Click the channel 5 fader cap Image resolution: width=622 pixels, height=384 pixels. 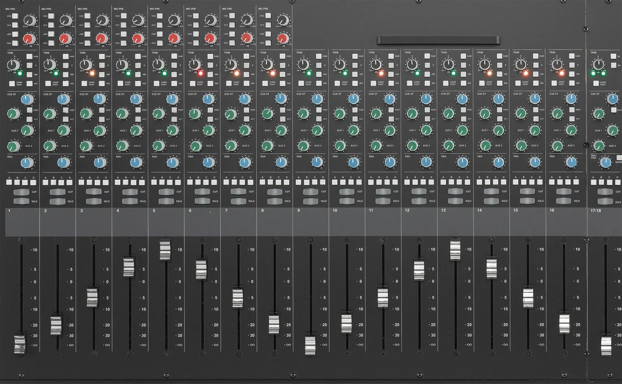(165, 250)
